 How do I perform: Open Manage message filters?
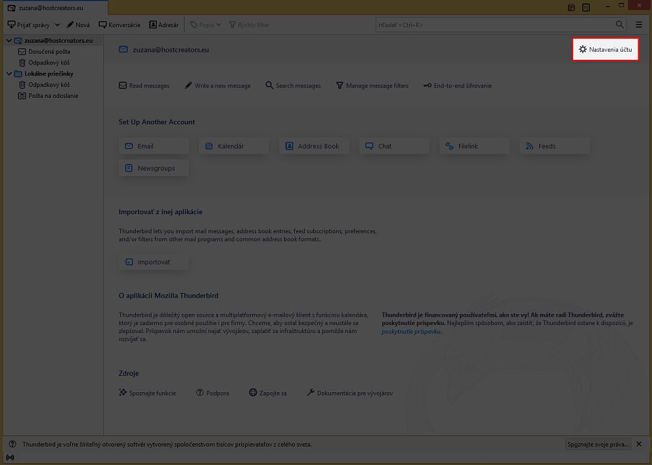[373, 86]
